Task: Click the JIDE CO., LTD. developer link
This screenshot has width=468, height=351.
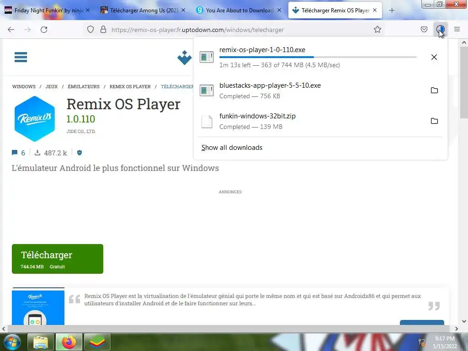Action: pos(81,131)
